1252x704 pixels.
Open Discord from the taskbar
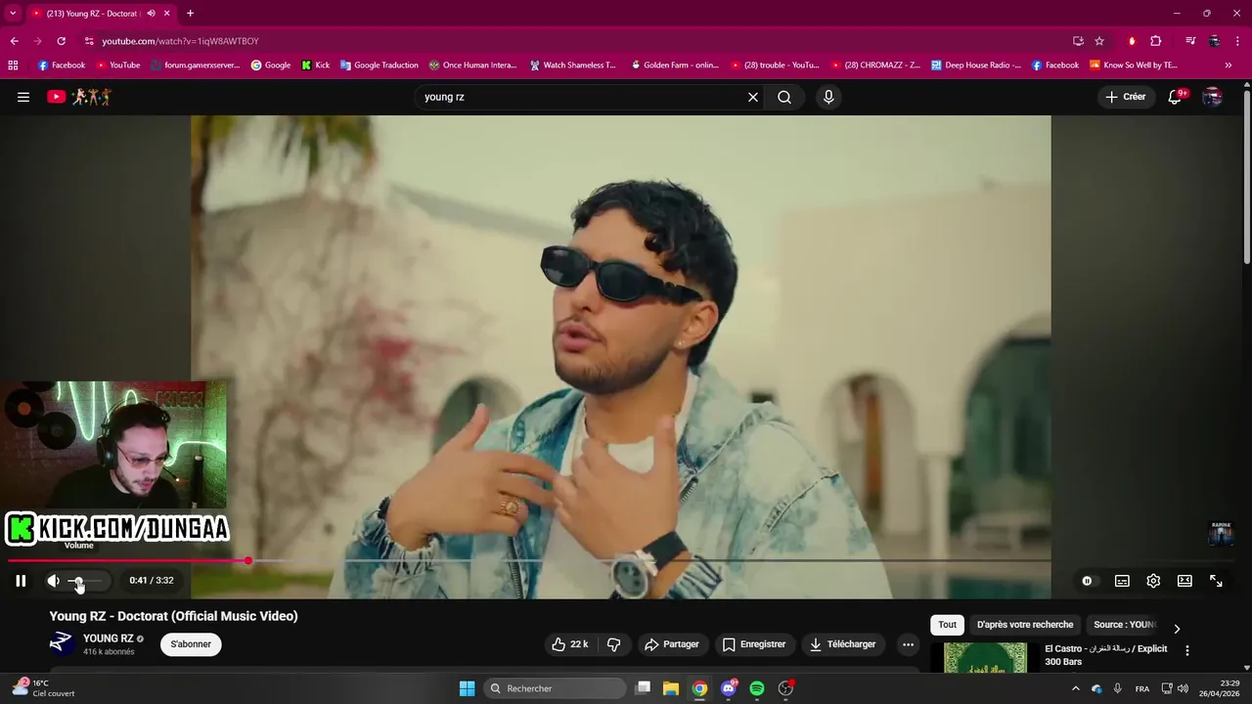pyautogui.click(x=728, y=688)
